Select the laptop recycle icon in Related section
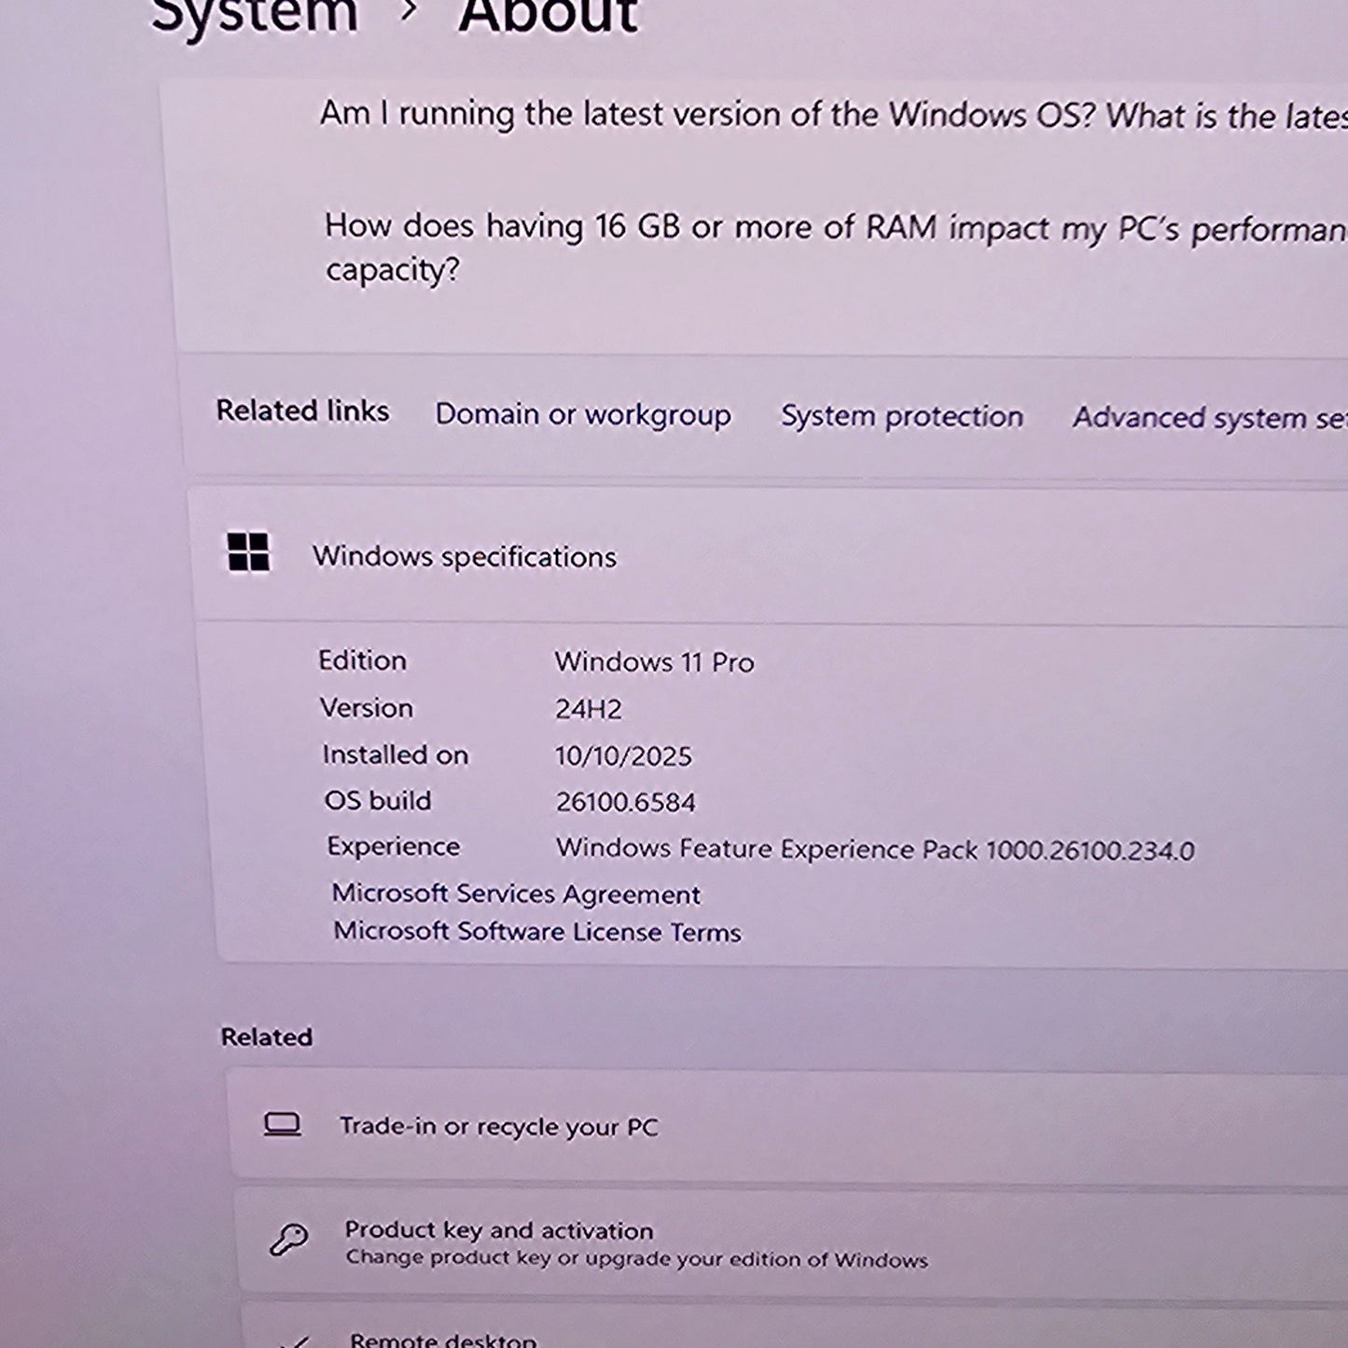The height and width of the screenshot is (1348, 1348). [283, 1126]
